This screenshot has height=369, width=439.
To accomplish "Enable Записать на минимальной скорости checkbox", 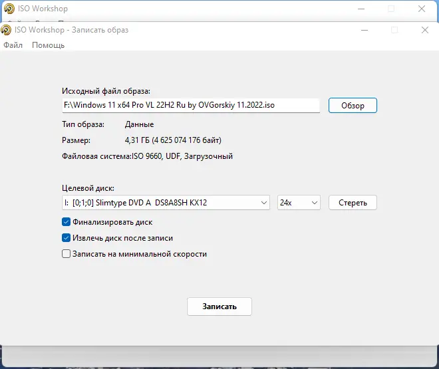I will (66, 254).
